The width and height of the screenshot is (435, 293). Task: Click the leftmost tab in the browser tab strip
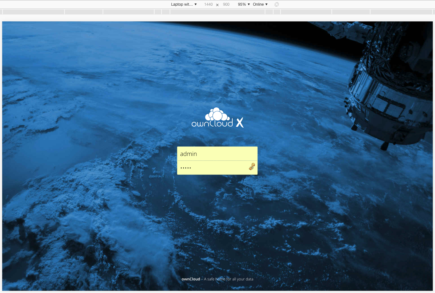pos(33,11)
